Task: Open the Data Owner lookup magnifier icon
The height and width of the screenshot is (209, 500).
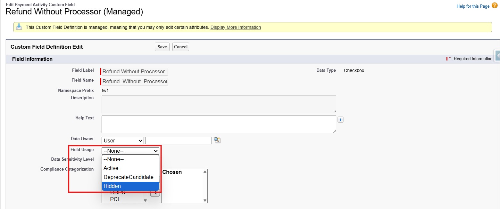Action: (x=217, y=140)
